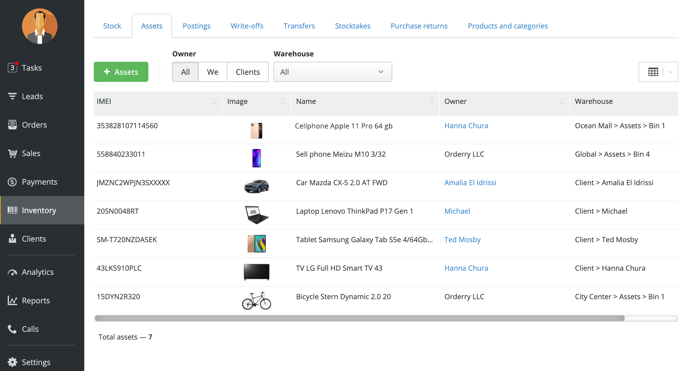Screen dimensions: 683x371
Task: Expand the Warehouse dropdown filter
Action: 380,71
